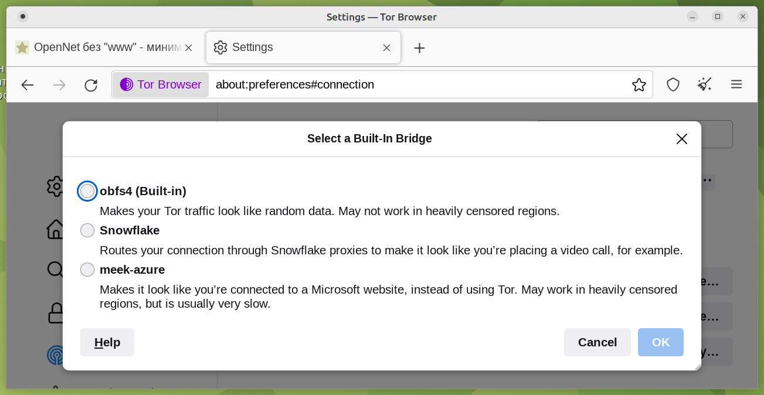Select the Settings tab
The height and width of the screenshot is (395, 764).
click(x=293, y=47)
